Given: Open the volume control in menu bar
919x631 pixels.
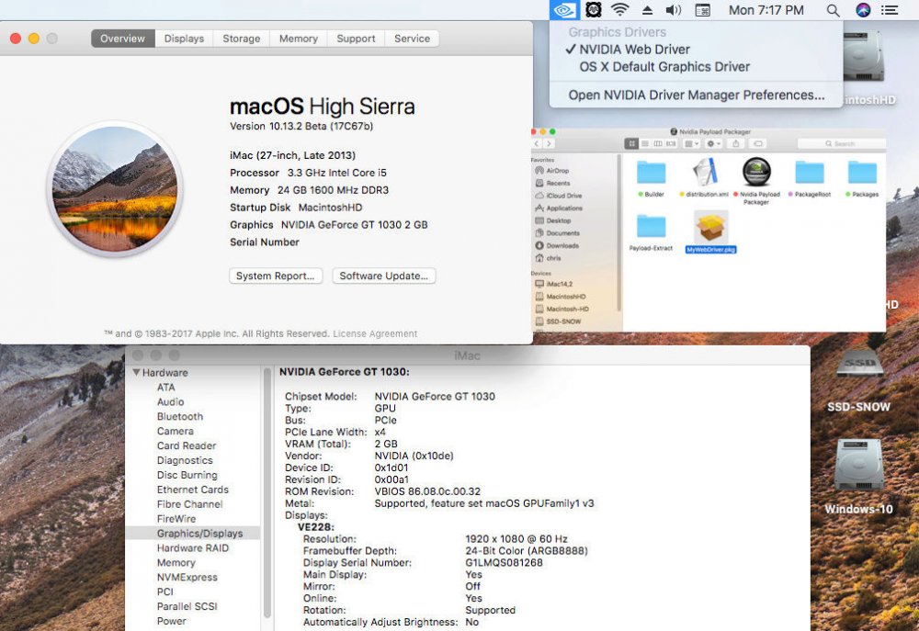Looking at the screenshot, I should [674, 10].
